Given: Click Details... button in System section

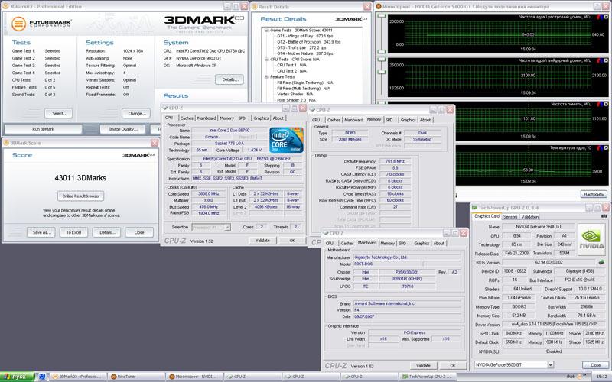Looking at the screenshot, I should coord(229,79).
